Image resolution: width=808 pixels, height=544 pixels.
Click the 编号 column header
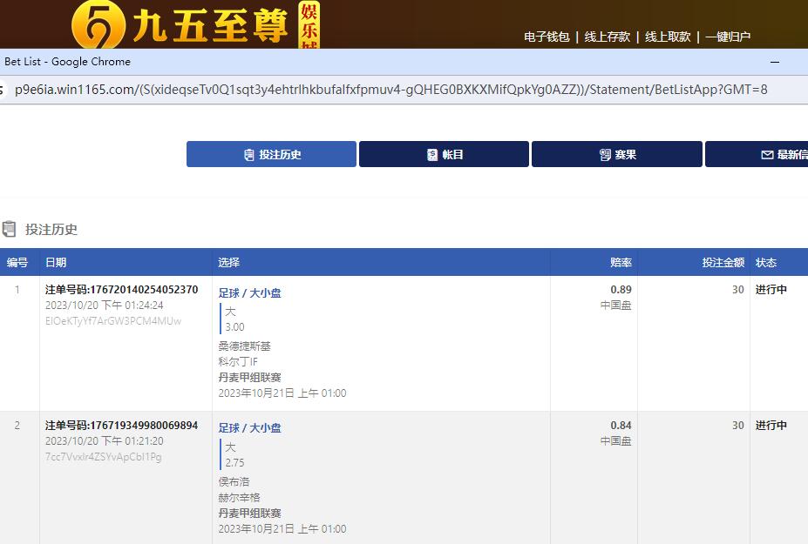[17, 263]
